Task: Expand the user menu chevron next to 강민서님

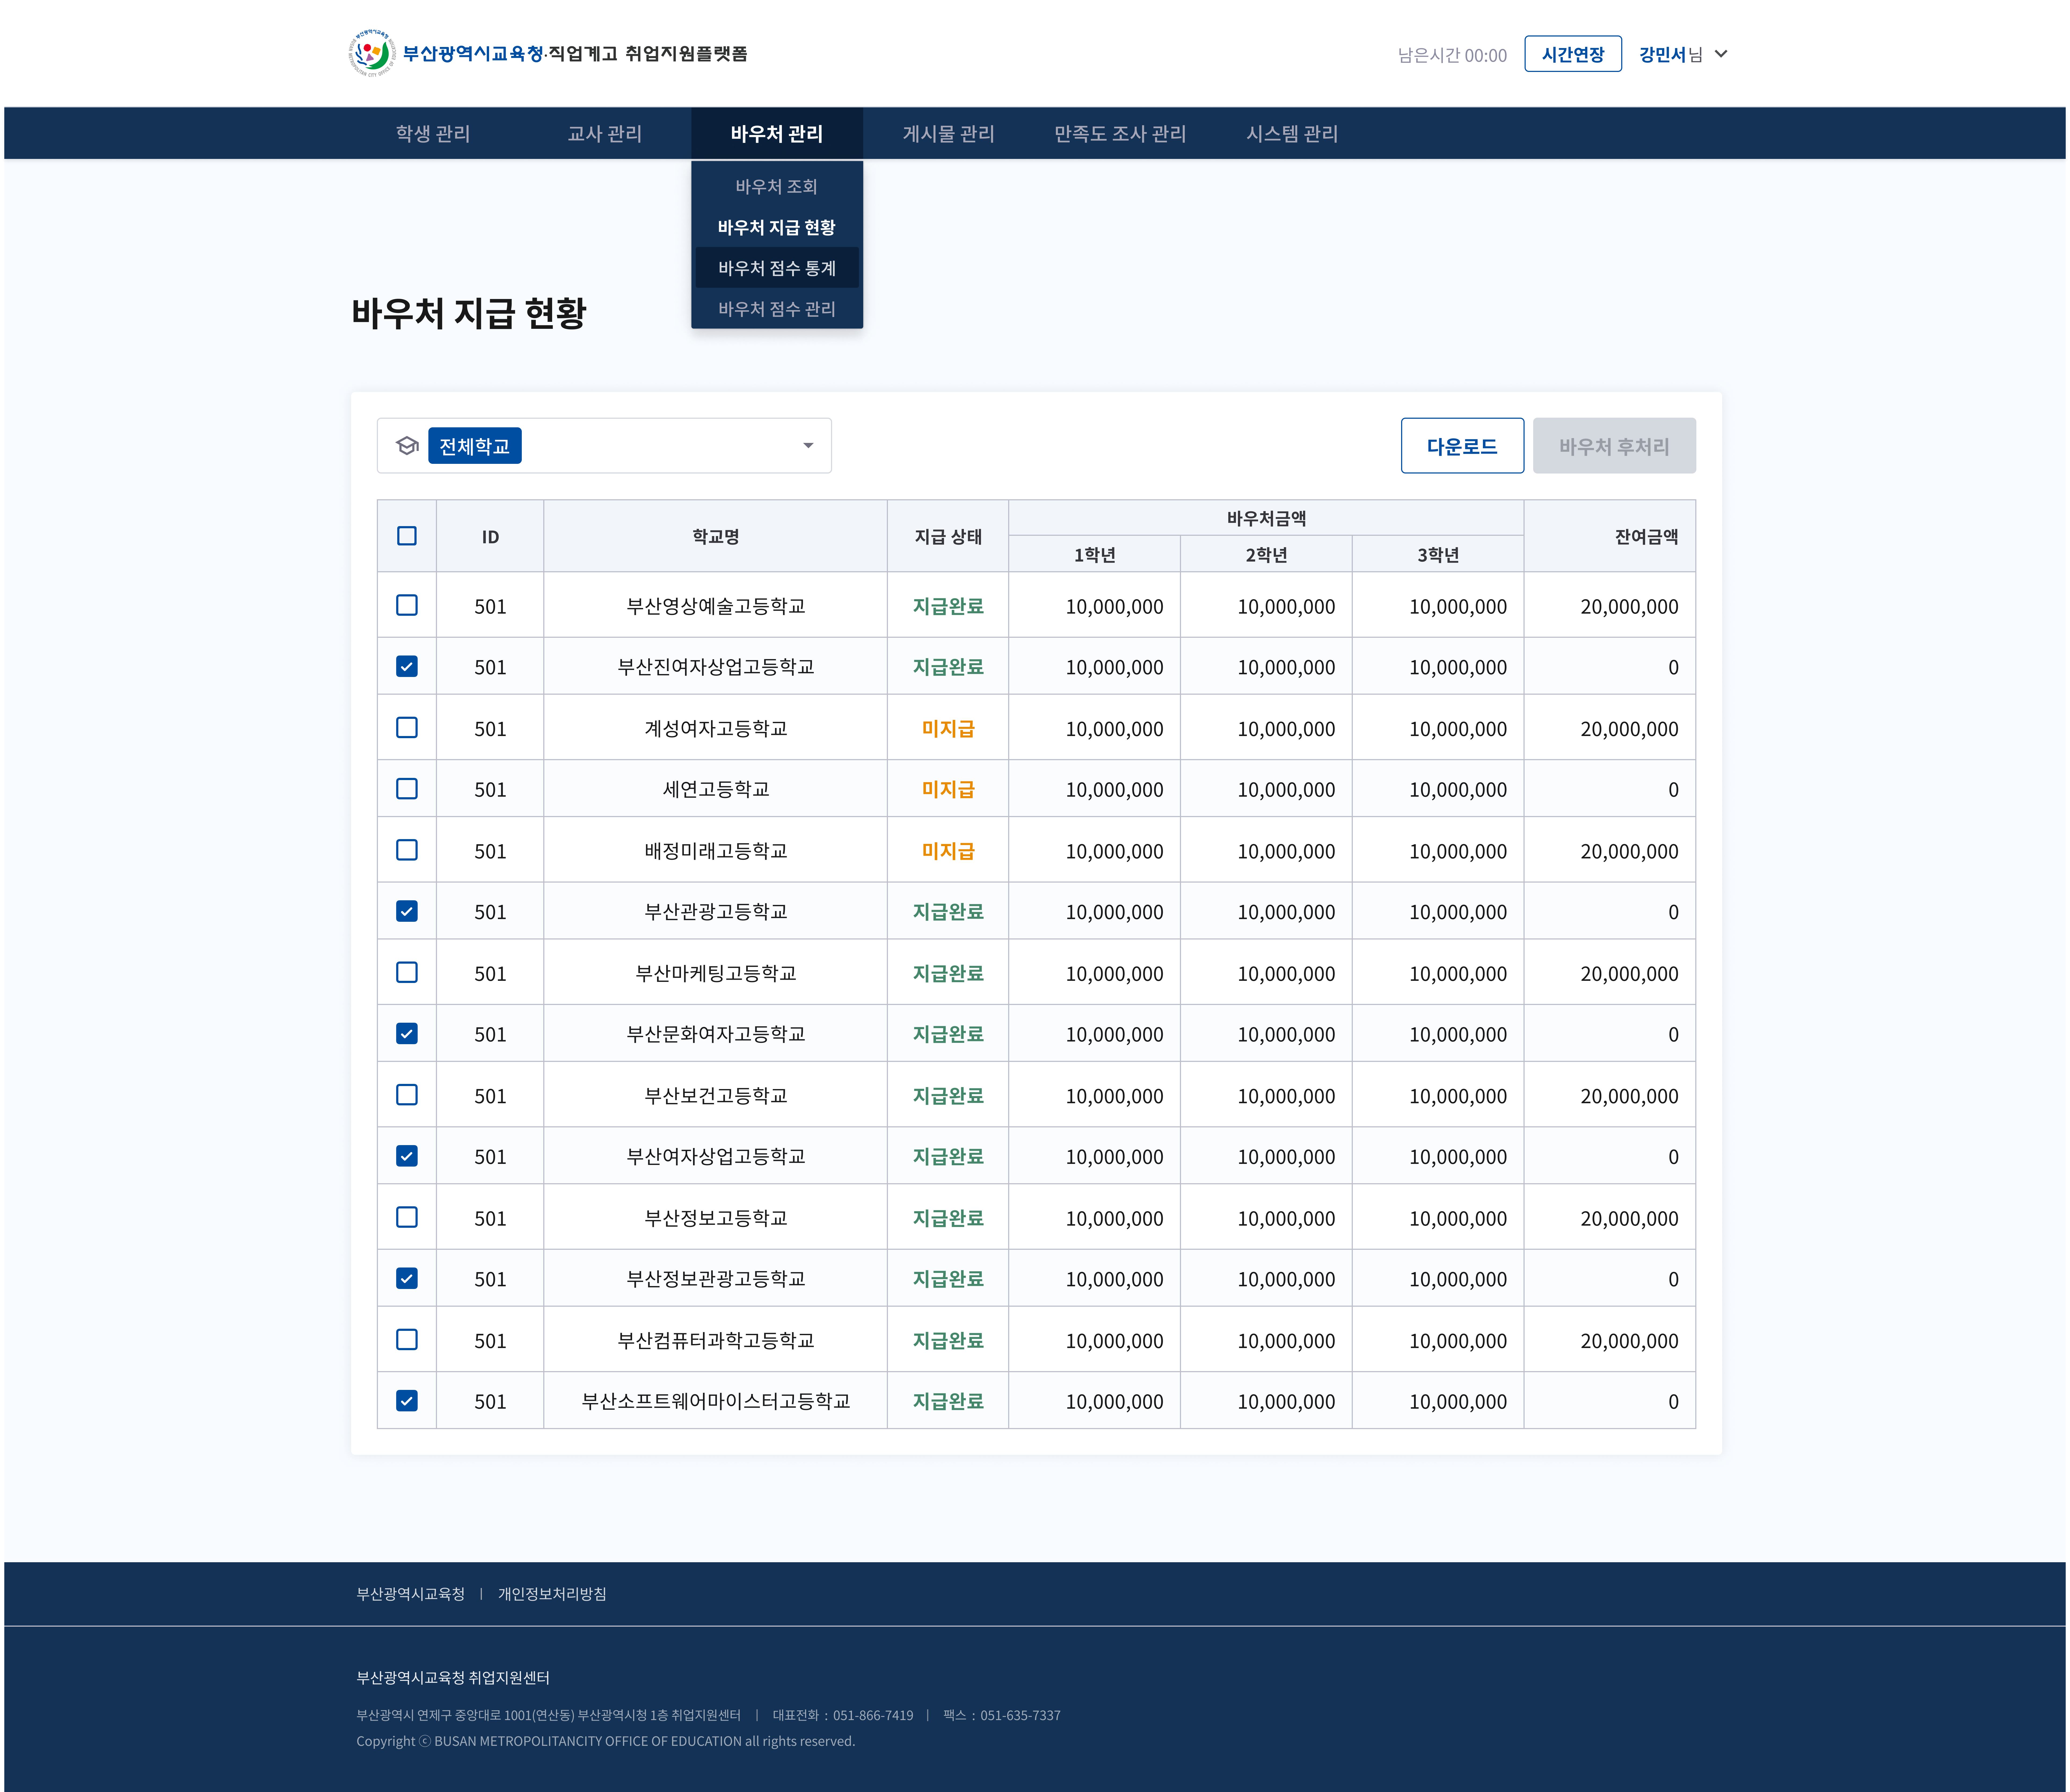Action: pyautogui.click(x=1721, y=54)
